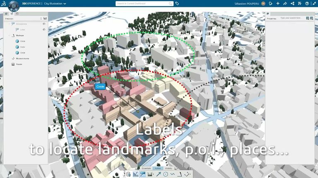Switch to the Essentials tab
Screen dimensions: 318x178
click(146, 168)
